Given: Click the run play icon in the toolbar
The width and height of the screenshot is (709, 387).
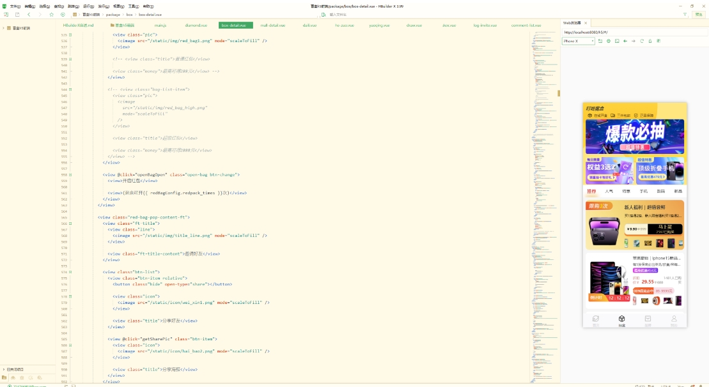Looking at the screenshot, I should (x=63, y=14).
